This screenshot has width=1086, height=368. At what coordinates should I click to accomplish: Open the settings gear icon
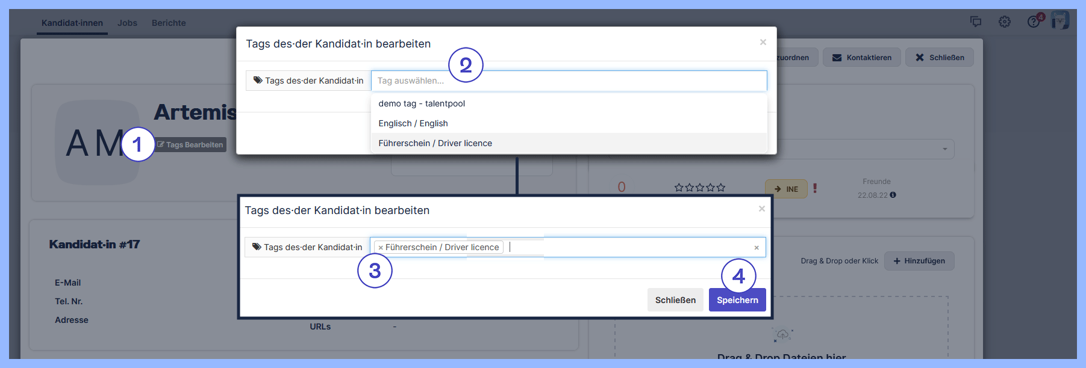point(1005,22)
